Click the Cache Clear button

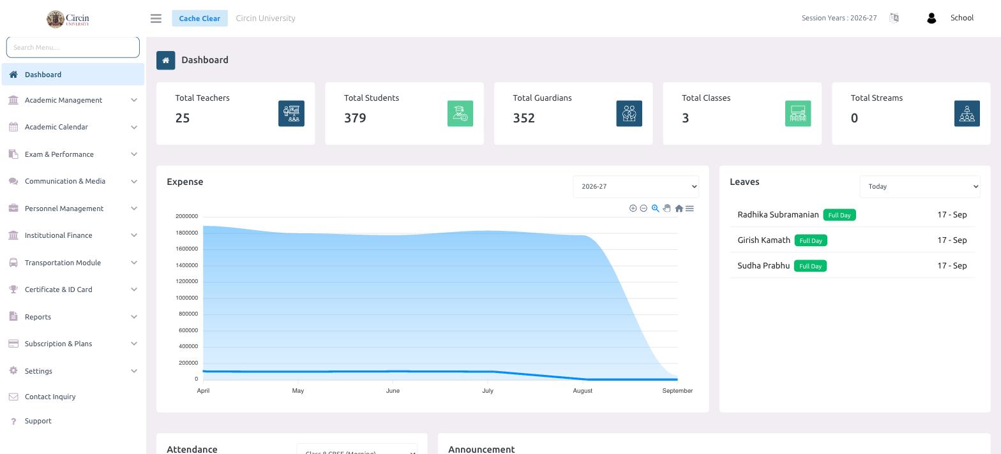(x=199, y=18)
